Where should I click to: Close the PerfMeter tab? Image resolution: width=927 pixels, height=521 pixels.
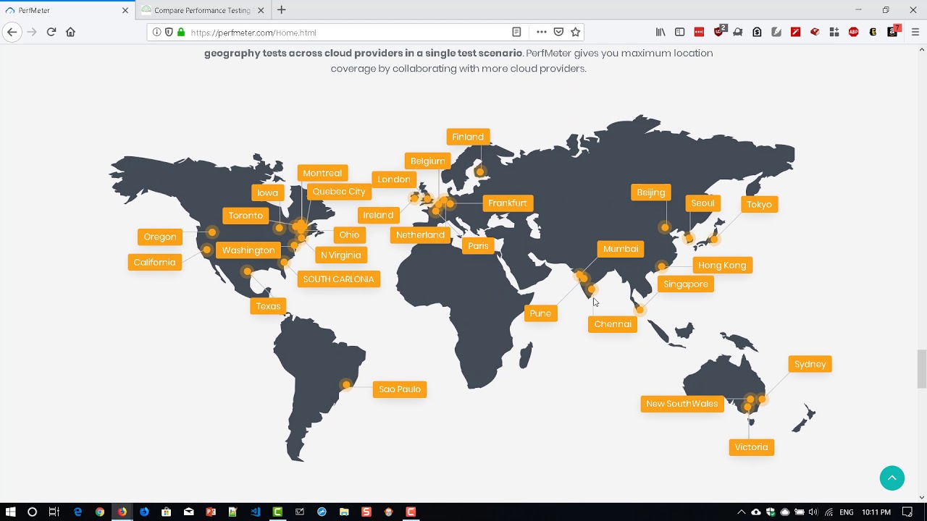[125, 10]
